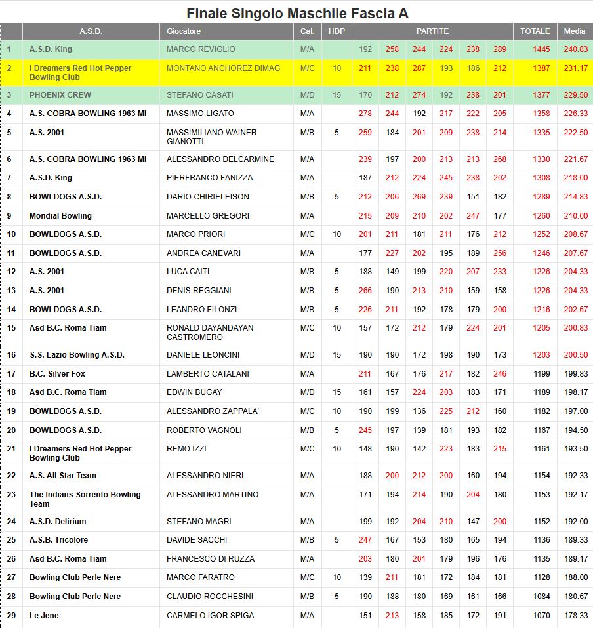Click player STEFANO CASATI
Image resolution: width=593 pixels, height=628 pixels.
[x=199, y=95]
